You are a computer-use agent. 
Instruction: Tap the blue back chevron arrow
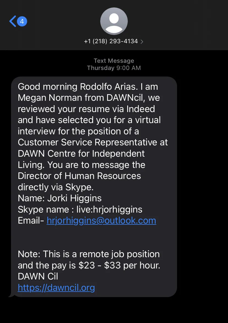point(12,21)
